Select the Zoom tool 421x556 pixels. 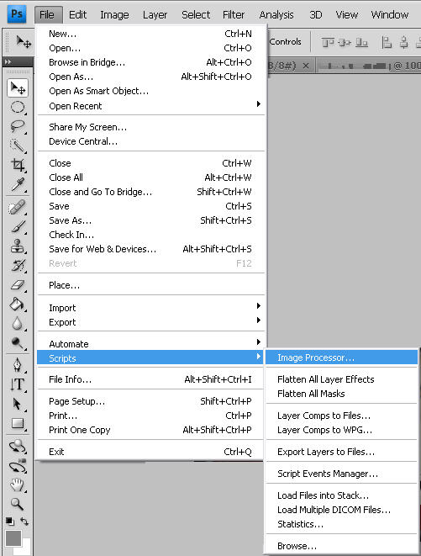pyautogui.click(x=18, y=504)
